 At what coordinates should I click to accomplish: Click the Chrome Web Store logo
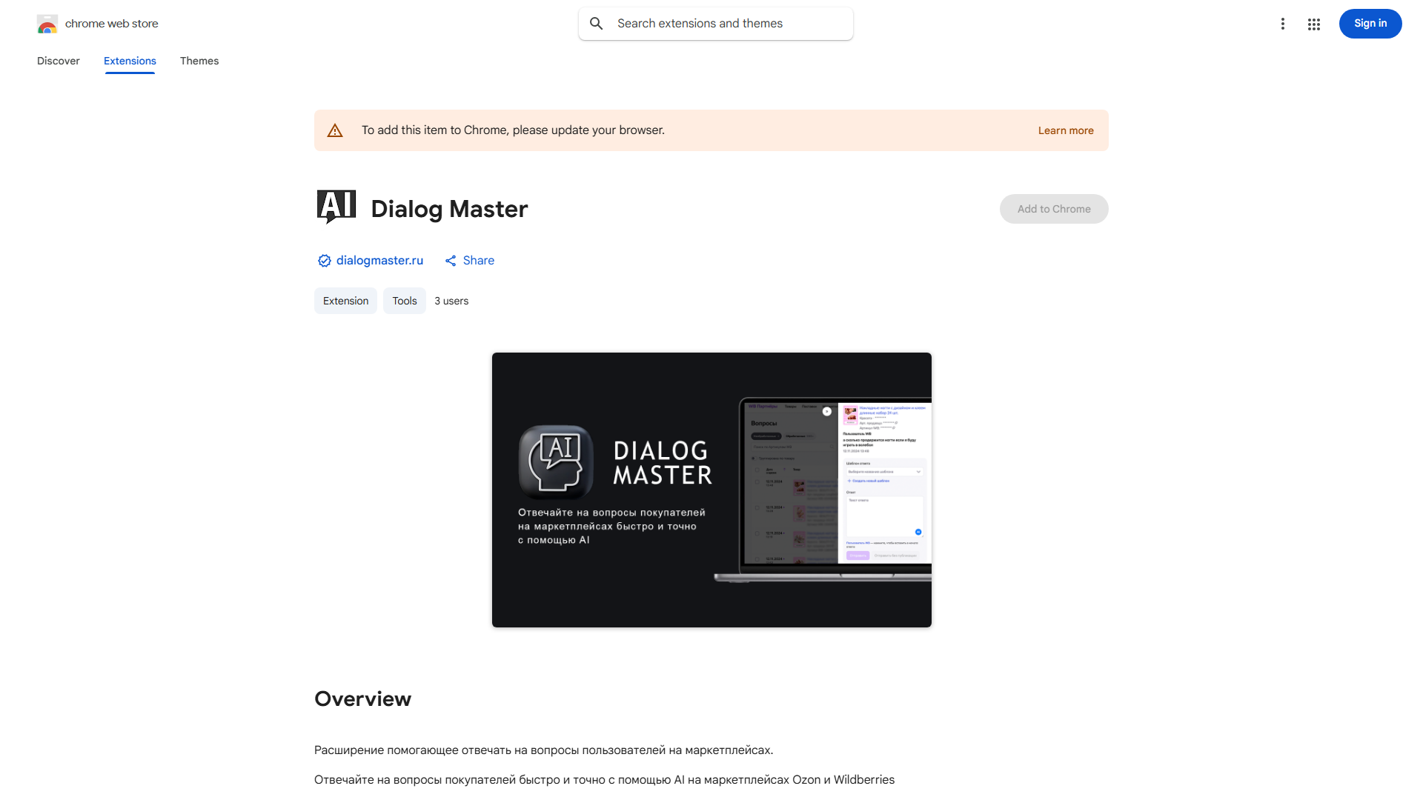point(47,24)
